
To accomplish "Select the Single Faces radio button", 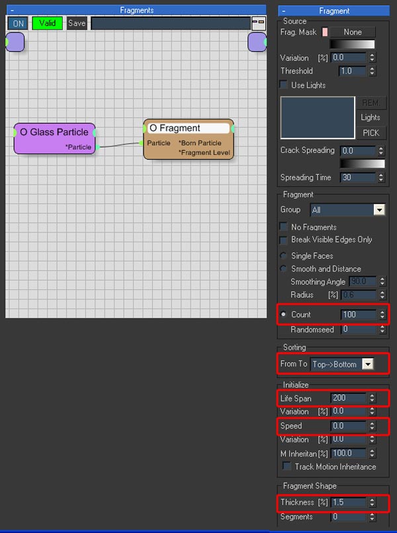I will [283, 256].
